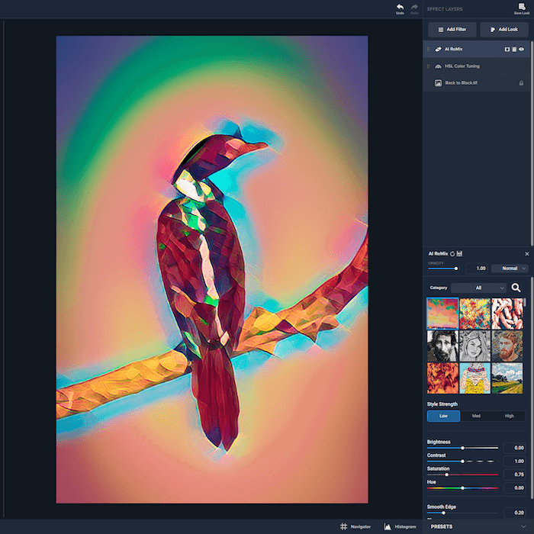Open the Navigator panel tab
The image size is (534, 534).
click(x=355, y=526)
